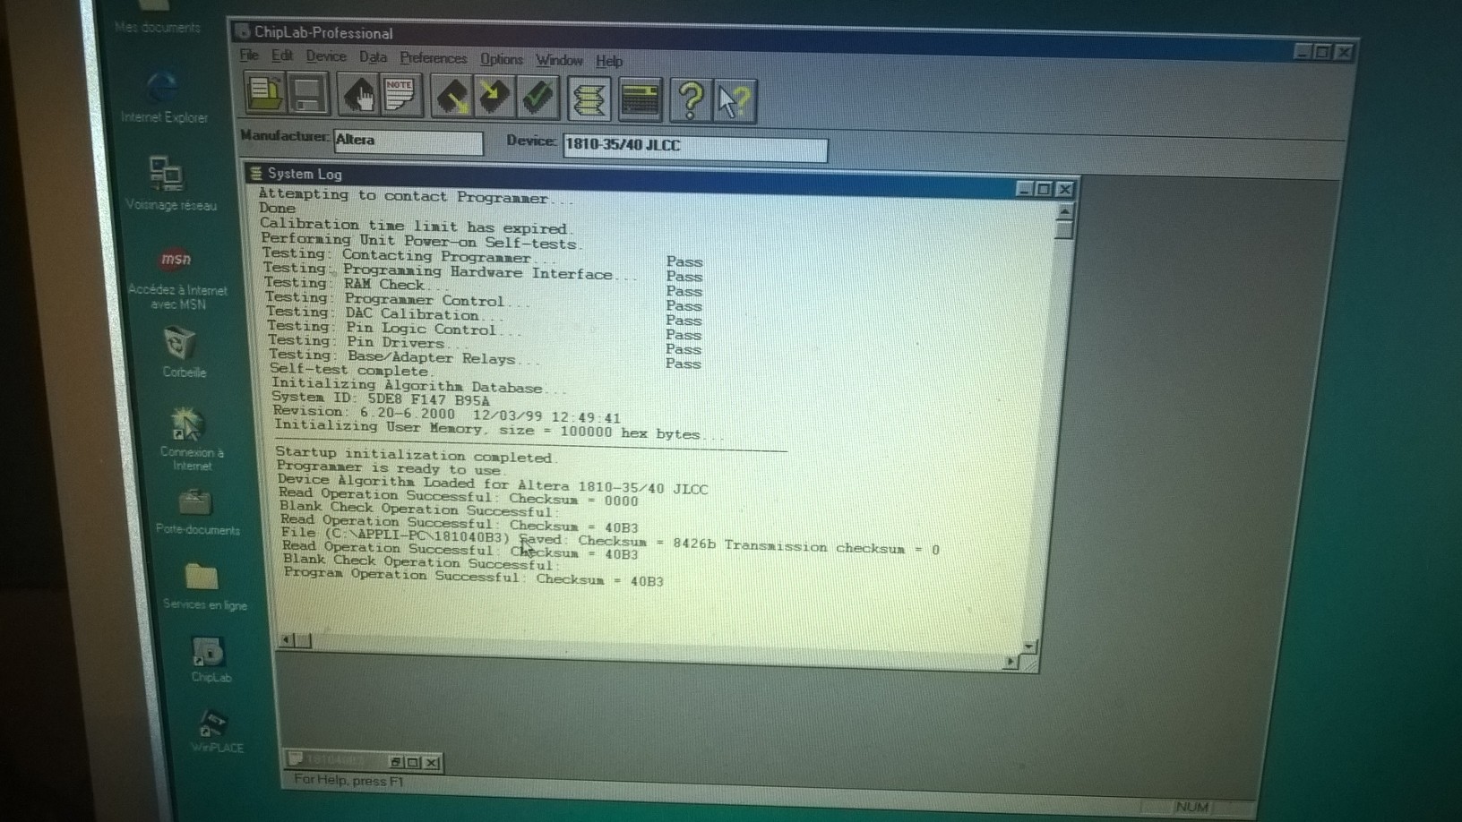Open the Edit menu
Image resolution: width=1462 pixels, height=822 pixels.
pyautogui.click(x=282, y=56)
